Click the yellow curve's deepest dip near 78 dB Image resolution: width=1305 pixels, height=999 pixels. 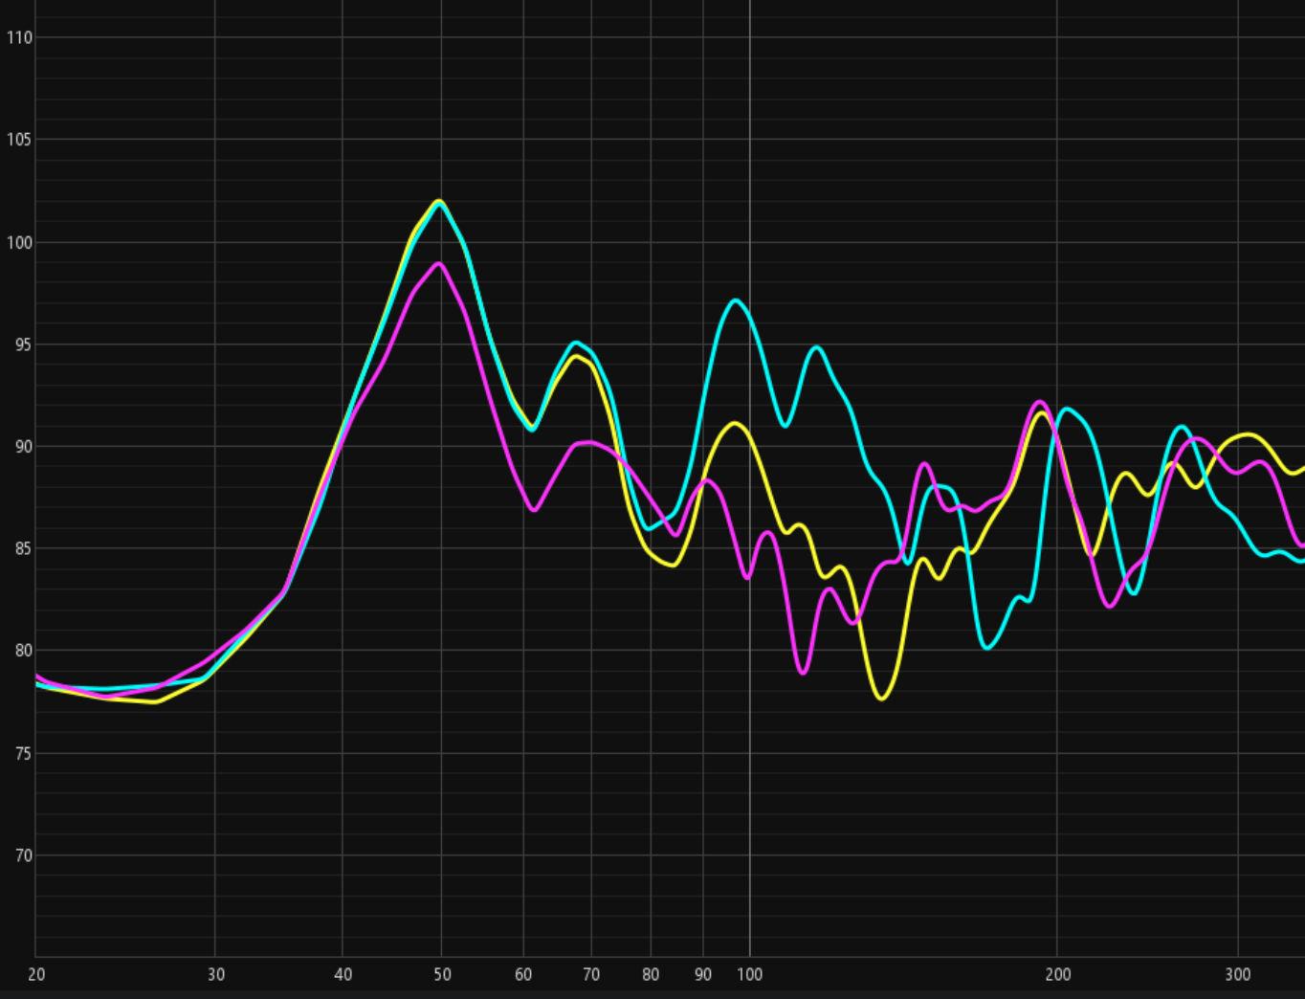(881, 698)
